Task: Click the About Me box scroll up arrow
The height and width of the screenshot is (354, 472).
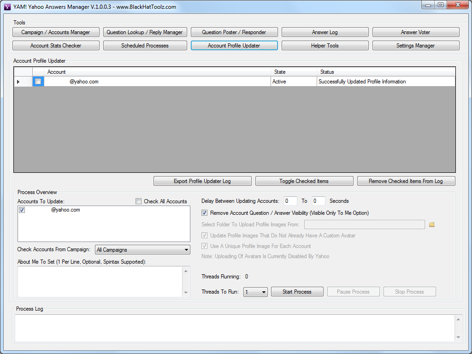Action: pyautogui.click(x=186, y=271)
